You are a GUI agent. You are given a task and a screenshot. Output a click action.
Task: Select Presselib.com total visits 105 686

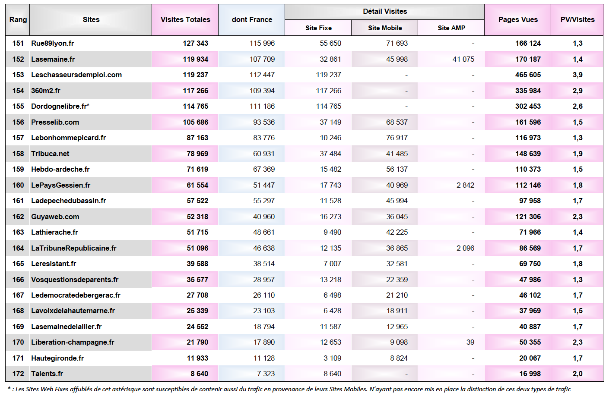click(195, 123)
